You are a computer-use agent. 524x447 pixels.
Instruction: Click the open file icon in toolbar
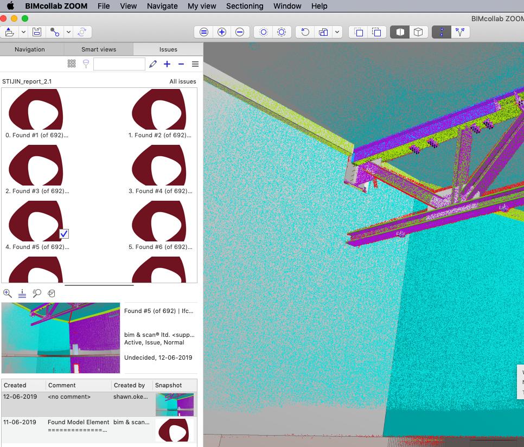coord(9,32)
